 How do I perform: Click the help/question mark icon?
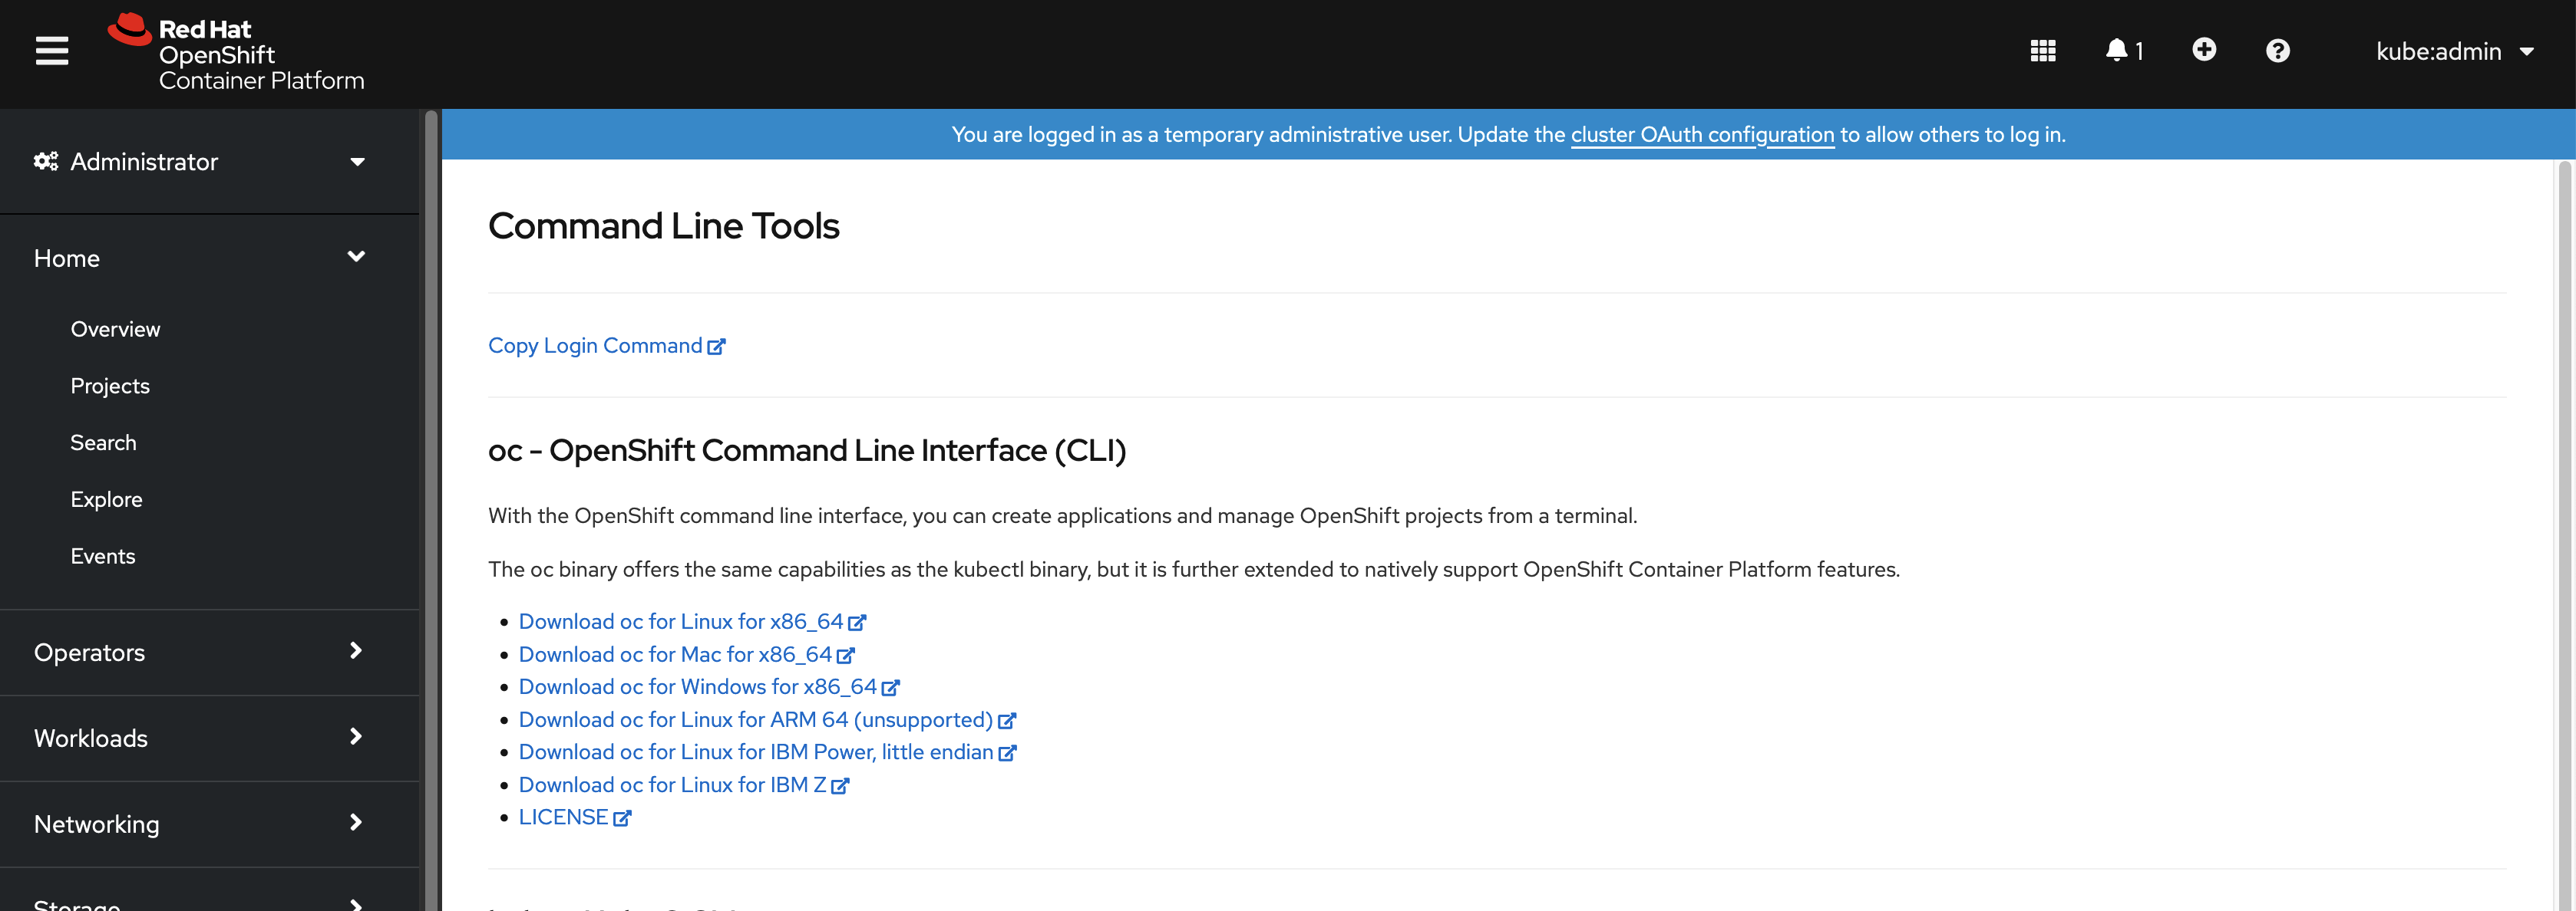point(2279,49)
